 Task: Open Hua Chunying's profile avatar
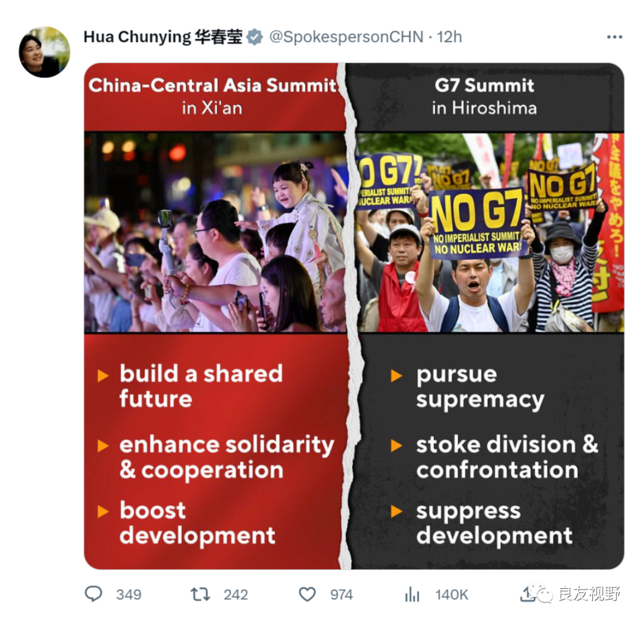tap(44, 52)
